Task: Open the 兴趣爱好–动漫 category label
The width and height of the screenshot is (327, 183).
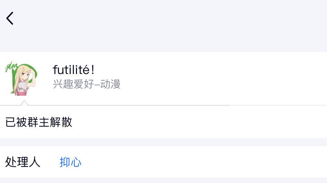Action: (87, 84)
